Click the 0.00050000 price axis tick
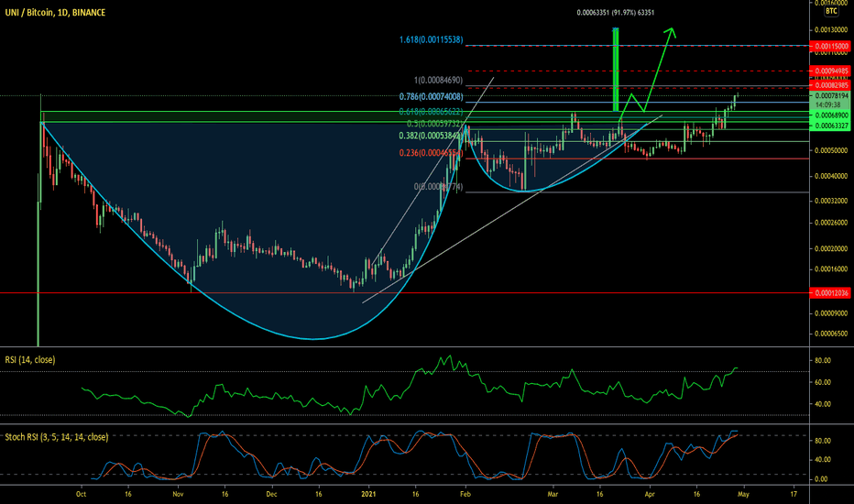854x504 pixels. click(x=831, y=150)
